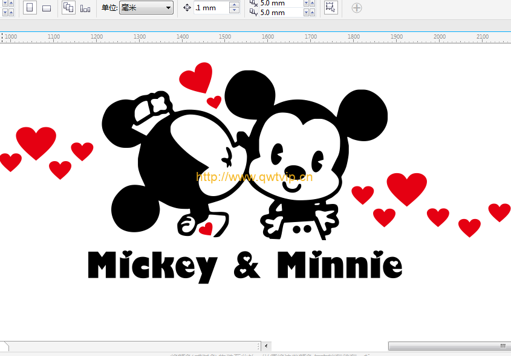Select Mickey's black nose on the drawing
This screenshot has height=356, width=511.
(295, 173)
